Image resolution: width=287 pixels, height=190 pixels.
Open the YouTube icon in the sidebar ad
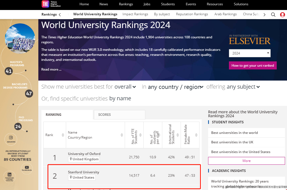click(27, 167)
